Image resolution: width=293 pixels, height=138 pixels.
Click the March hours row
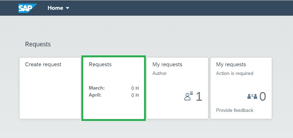click(113, 88)
